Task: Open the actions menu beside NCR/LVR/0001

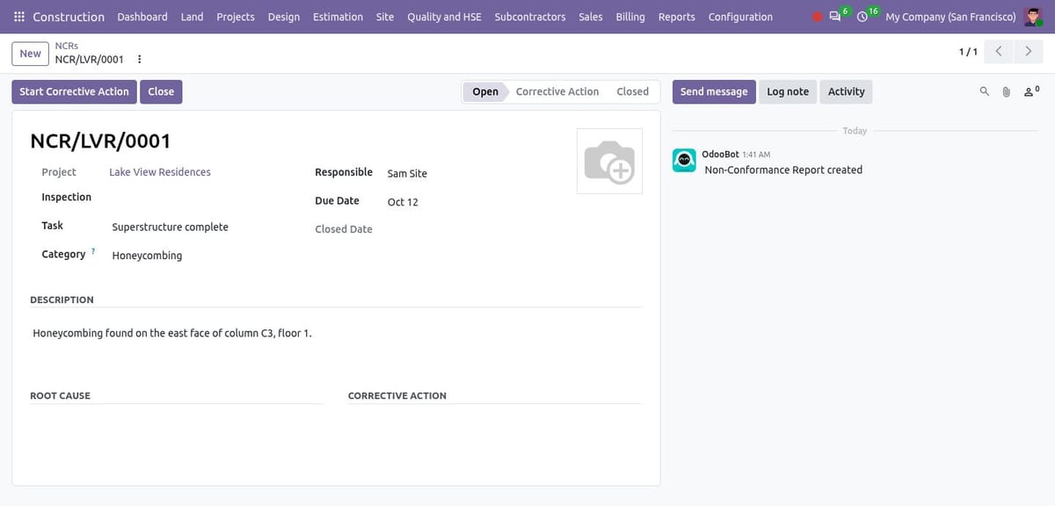Action: (x=140, y=60)
